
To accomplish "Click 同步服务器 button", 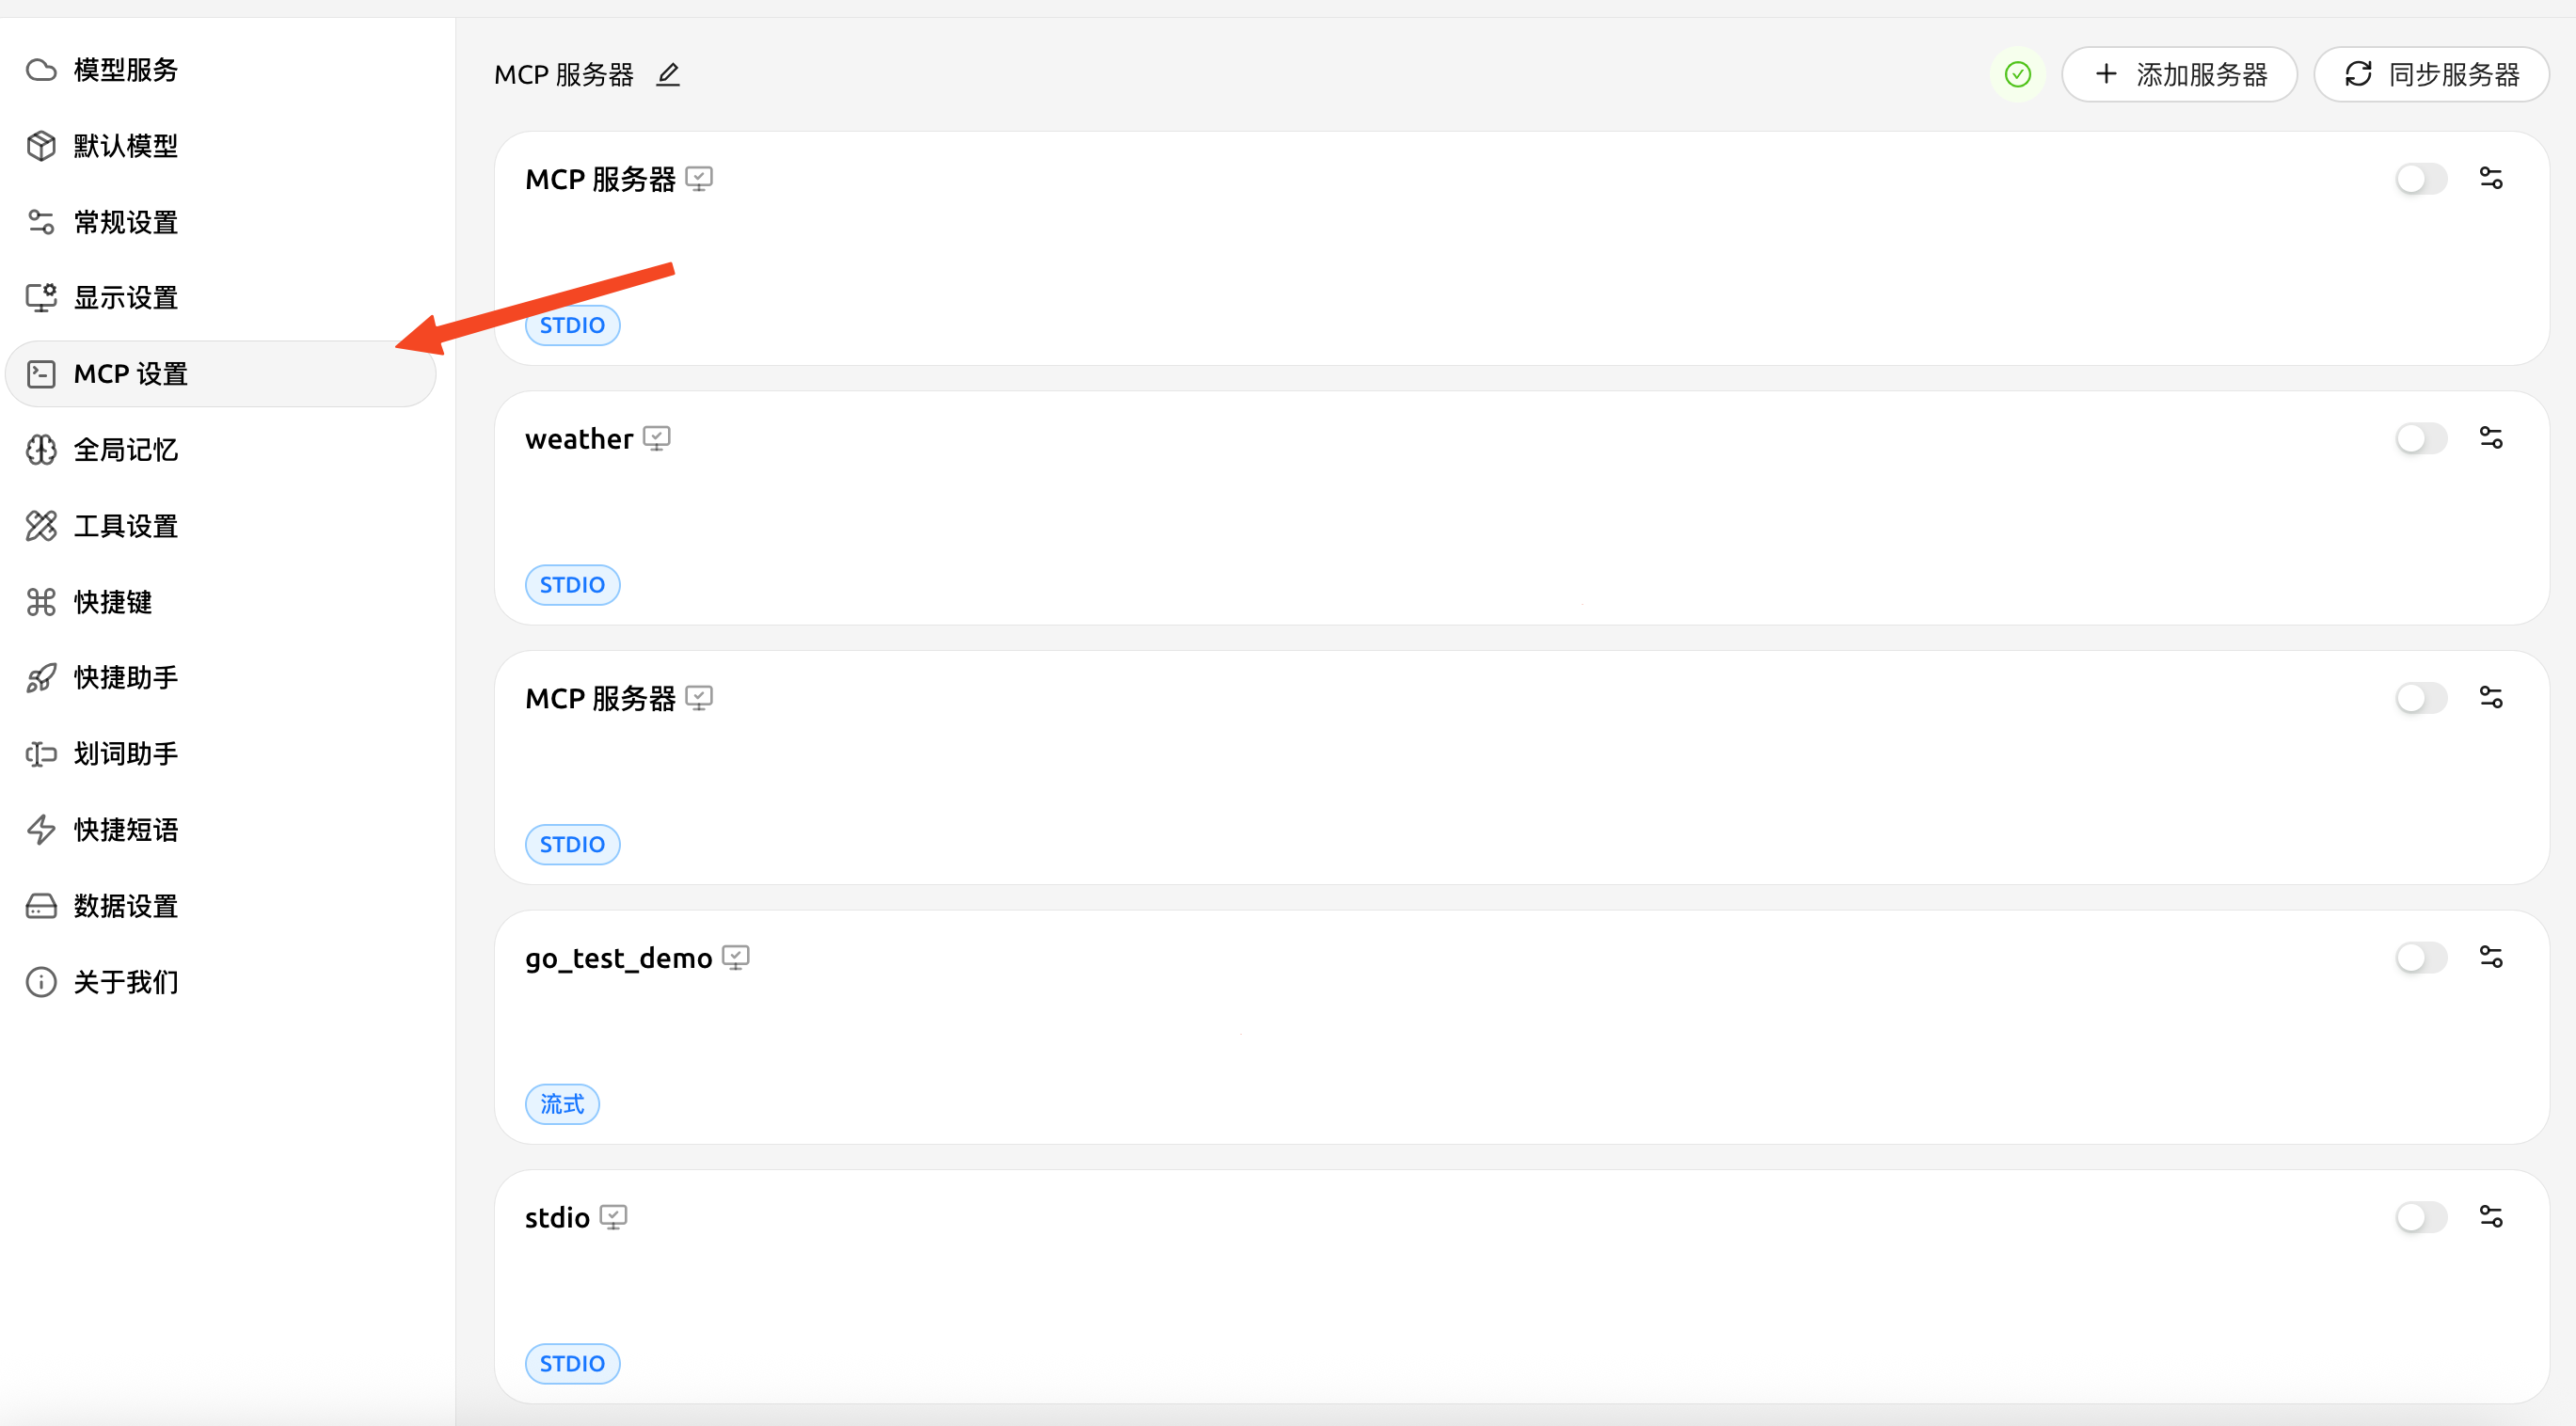I will (2431, 75).
